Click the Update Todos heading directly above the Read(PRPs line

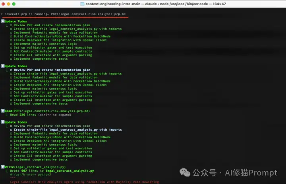pyautogui.click(x=15, y=66)
